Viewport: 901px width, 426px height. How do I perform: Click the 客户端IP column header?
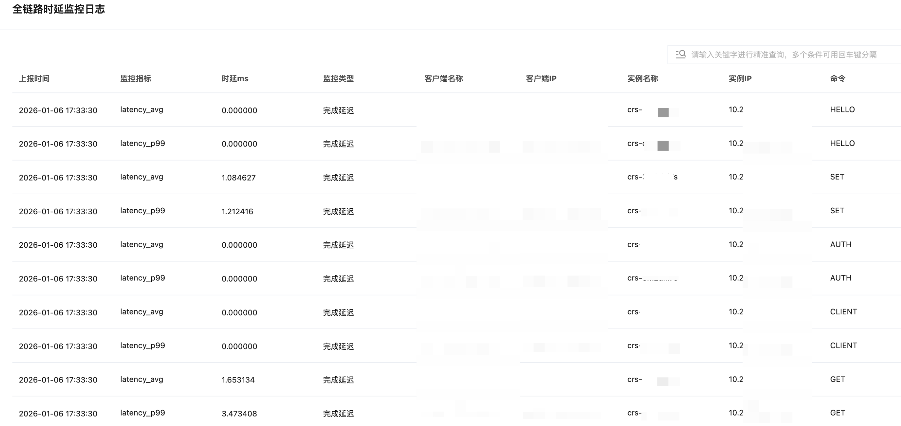point(541,78)
